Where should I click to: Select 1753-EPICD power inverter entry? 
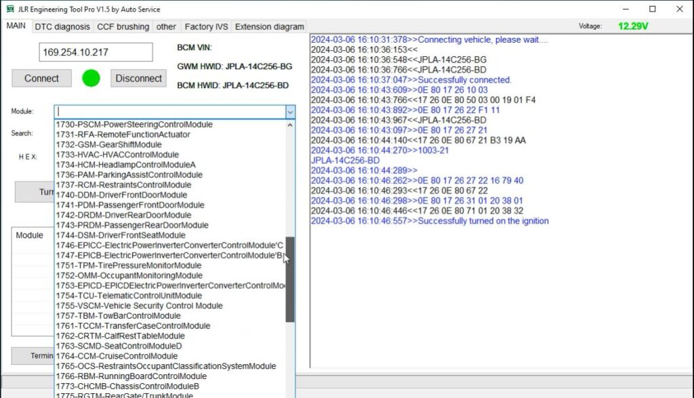tap(170, 286)
